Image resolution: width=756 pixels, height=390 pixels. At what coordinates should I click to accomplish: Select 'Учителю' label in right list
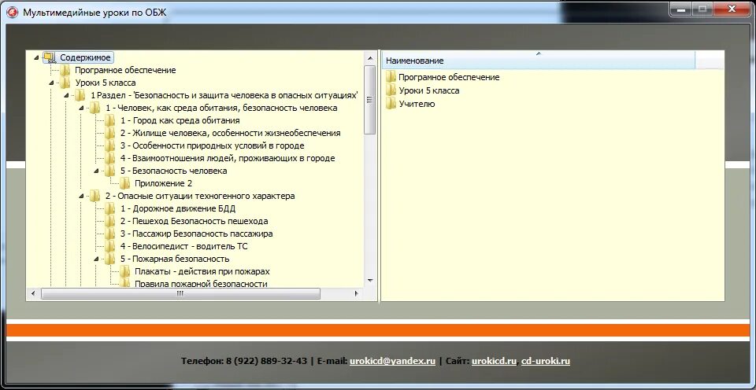click(x=417, y=104)
